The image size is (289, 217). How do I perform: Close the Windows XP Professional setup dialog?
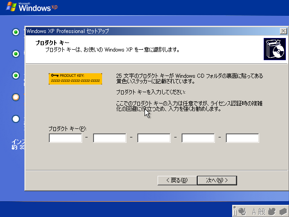pyautogui.click(x=284, y=31)
